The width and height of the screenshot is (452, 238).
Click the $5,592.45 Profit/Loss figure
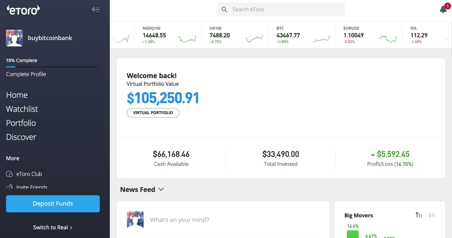click(x=393, y=154)
